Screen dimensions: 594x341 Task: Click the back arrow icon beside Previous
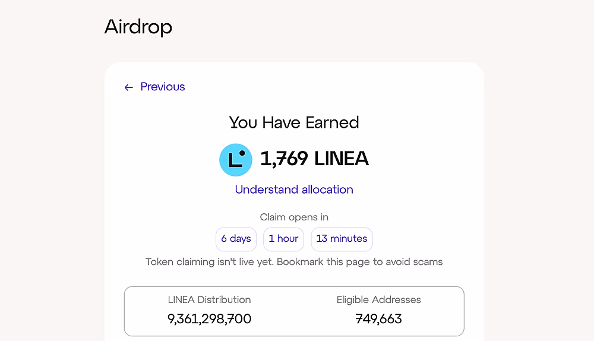pos(129,87)
